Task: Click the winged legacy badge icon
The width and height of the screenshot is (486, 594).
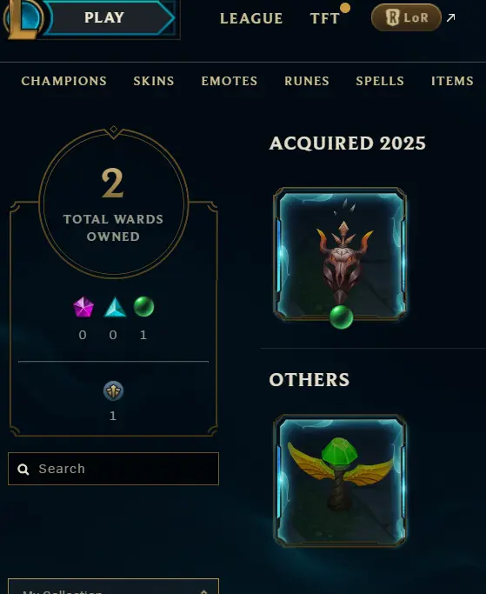Action: [113, 391]
